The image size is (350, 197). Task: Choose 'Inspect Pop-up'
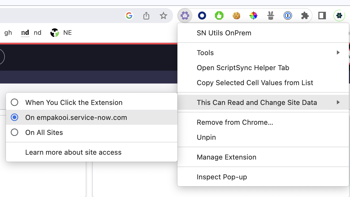tap(263, 177)
